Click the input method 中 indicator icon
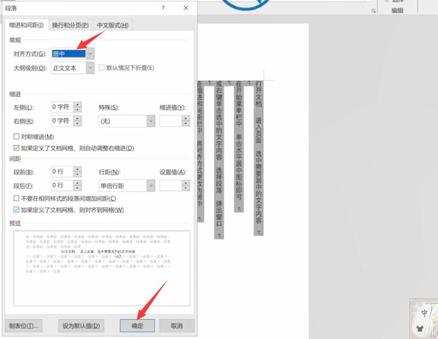Viewport: 438px width, 339px height. (x=424, y=313)
